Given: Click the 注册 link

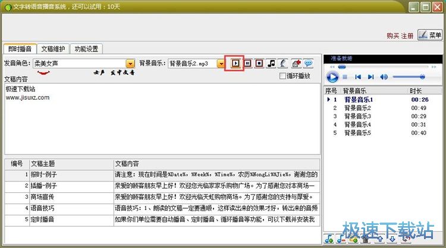Looking at the screenshot, I should click(x=407, y=36).
